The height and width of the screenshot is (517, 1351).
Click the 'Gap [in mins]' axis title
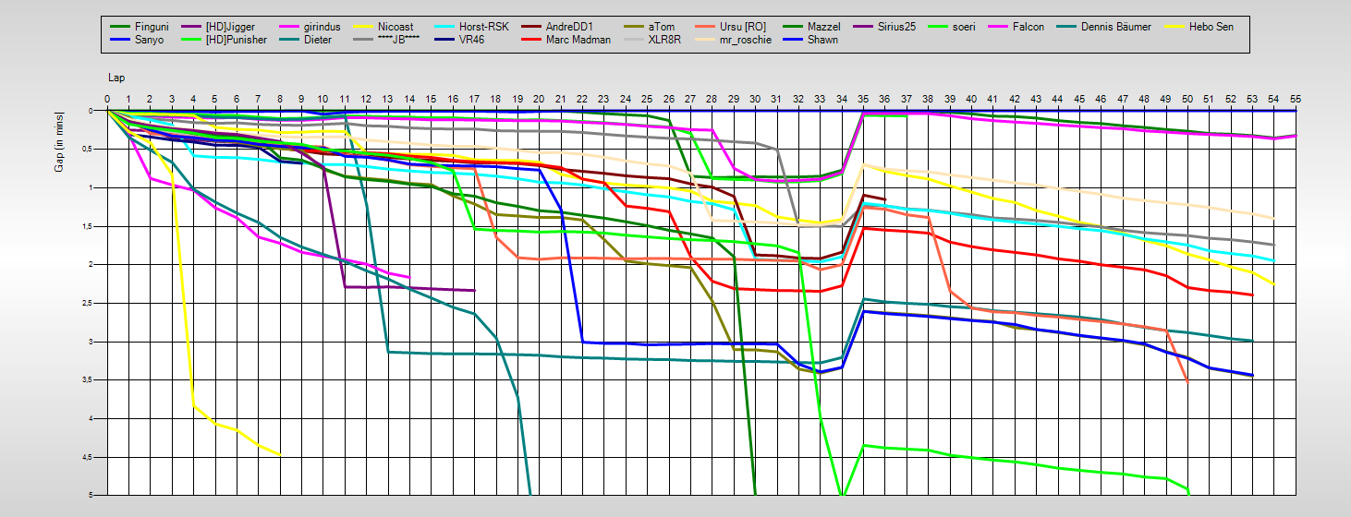(61, 148)
